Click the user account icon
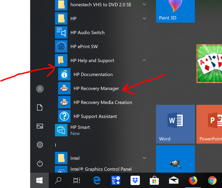 click(x=40, y=89)
